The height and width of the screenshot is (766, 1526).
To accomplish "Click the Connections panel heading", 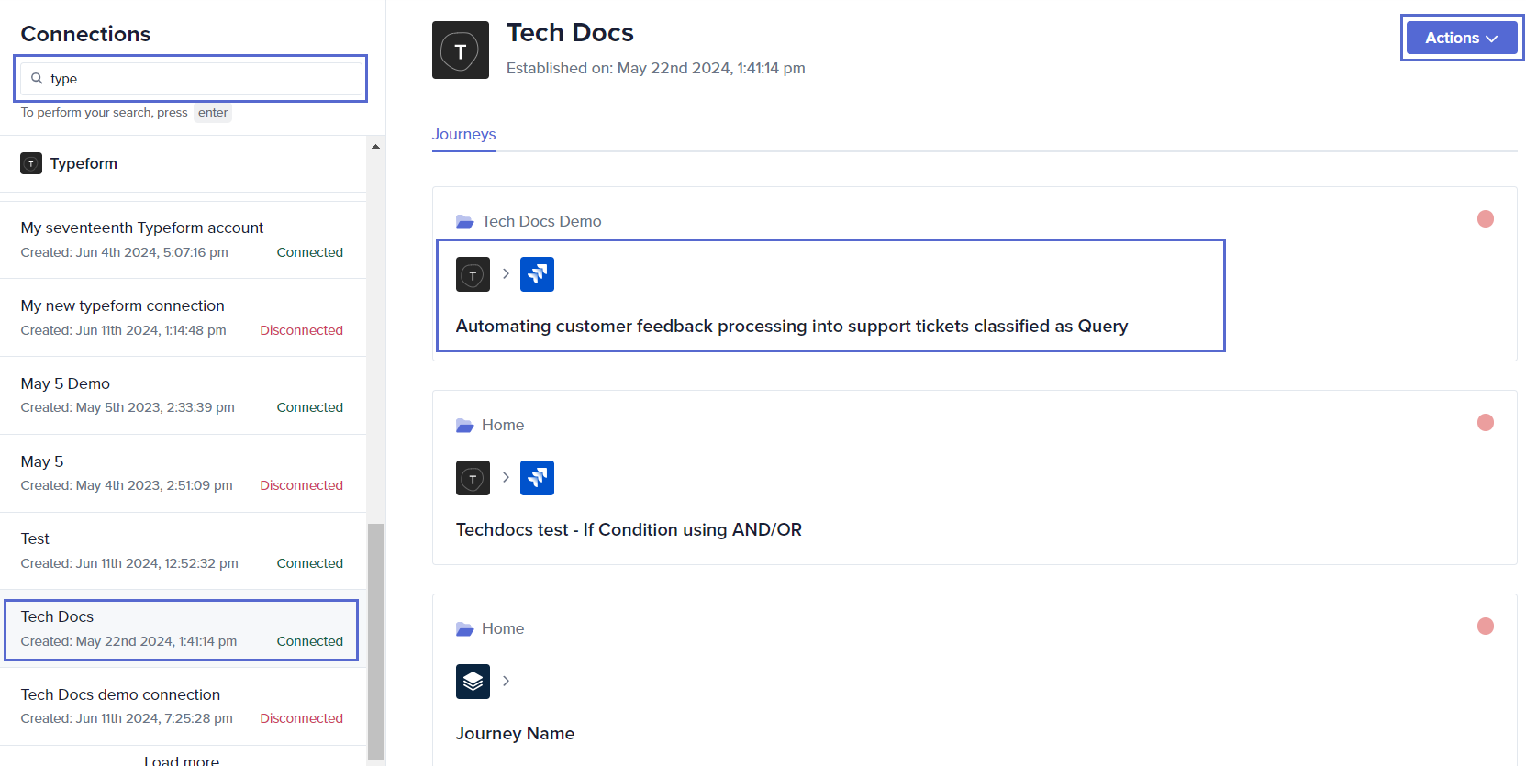I will 85,34.
